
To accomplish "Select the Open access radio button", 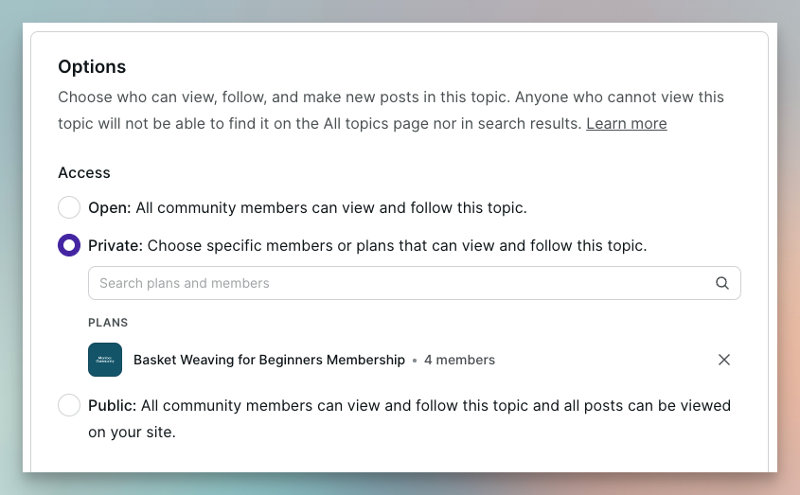I will (x=69, y=207).
